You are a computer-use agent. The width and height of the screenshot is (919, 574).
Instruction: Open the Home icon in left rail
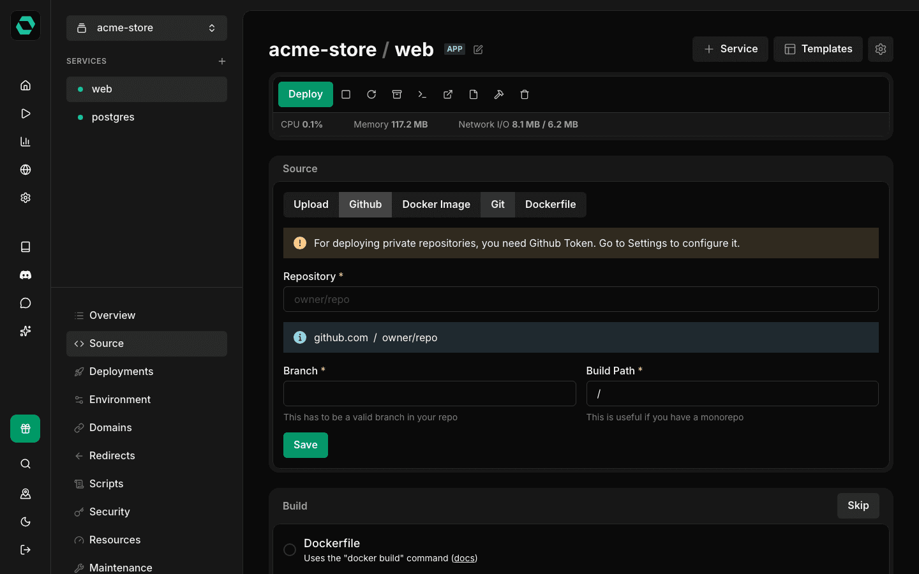26,85
